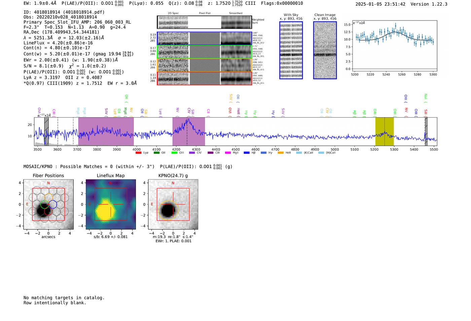Click the Smoothed column header
The width and height of the screenshot is (471, 321).
236,13
